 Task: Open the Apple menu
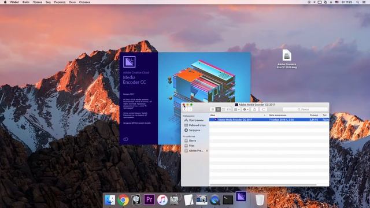coord(5,2)
